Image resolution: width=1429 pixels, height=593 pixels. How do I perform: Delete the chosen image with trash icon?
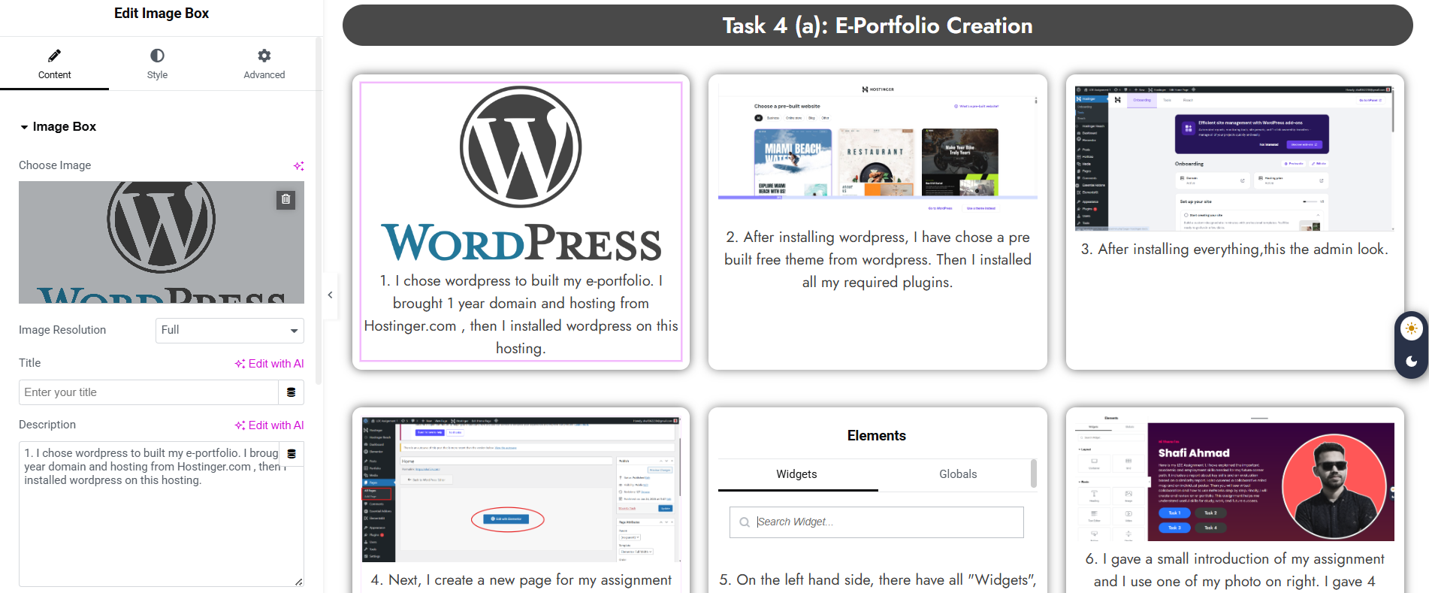[285, 200]
